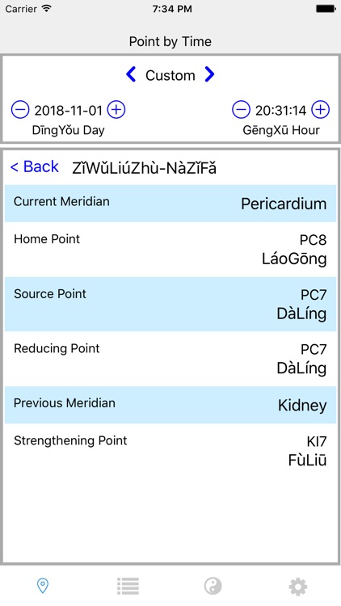Select Source Point PC7 DàLíng row
This screenshot has height=606, width=341.
click(x=170, y=304)
